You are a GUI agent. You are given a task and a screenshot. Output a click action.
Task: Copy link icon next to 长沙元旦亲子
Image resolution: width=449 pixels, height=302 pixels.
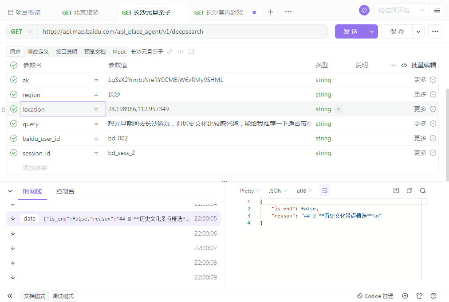pos(170,51)
